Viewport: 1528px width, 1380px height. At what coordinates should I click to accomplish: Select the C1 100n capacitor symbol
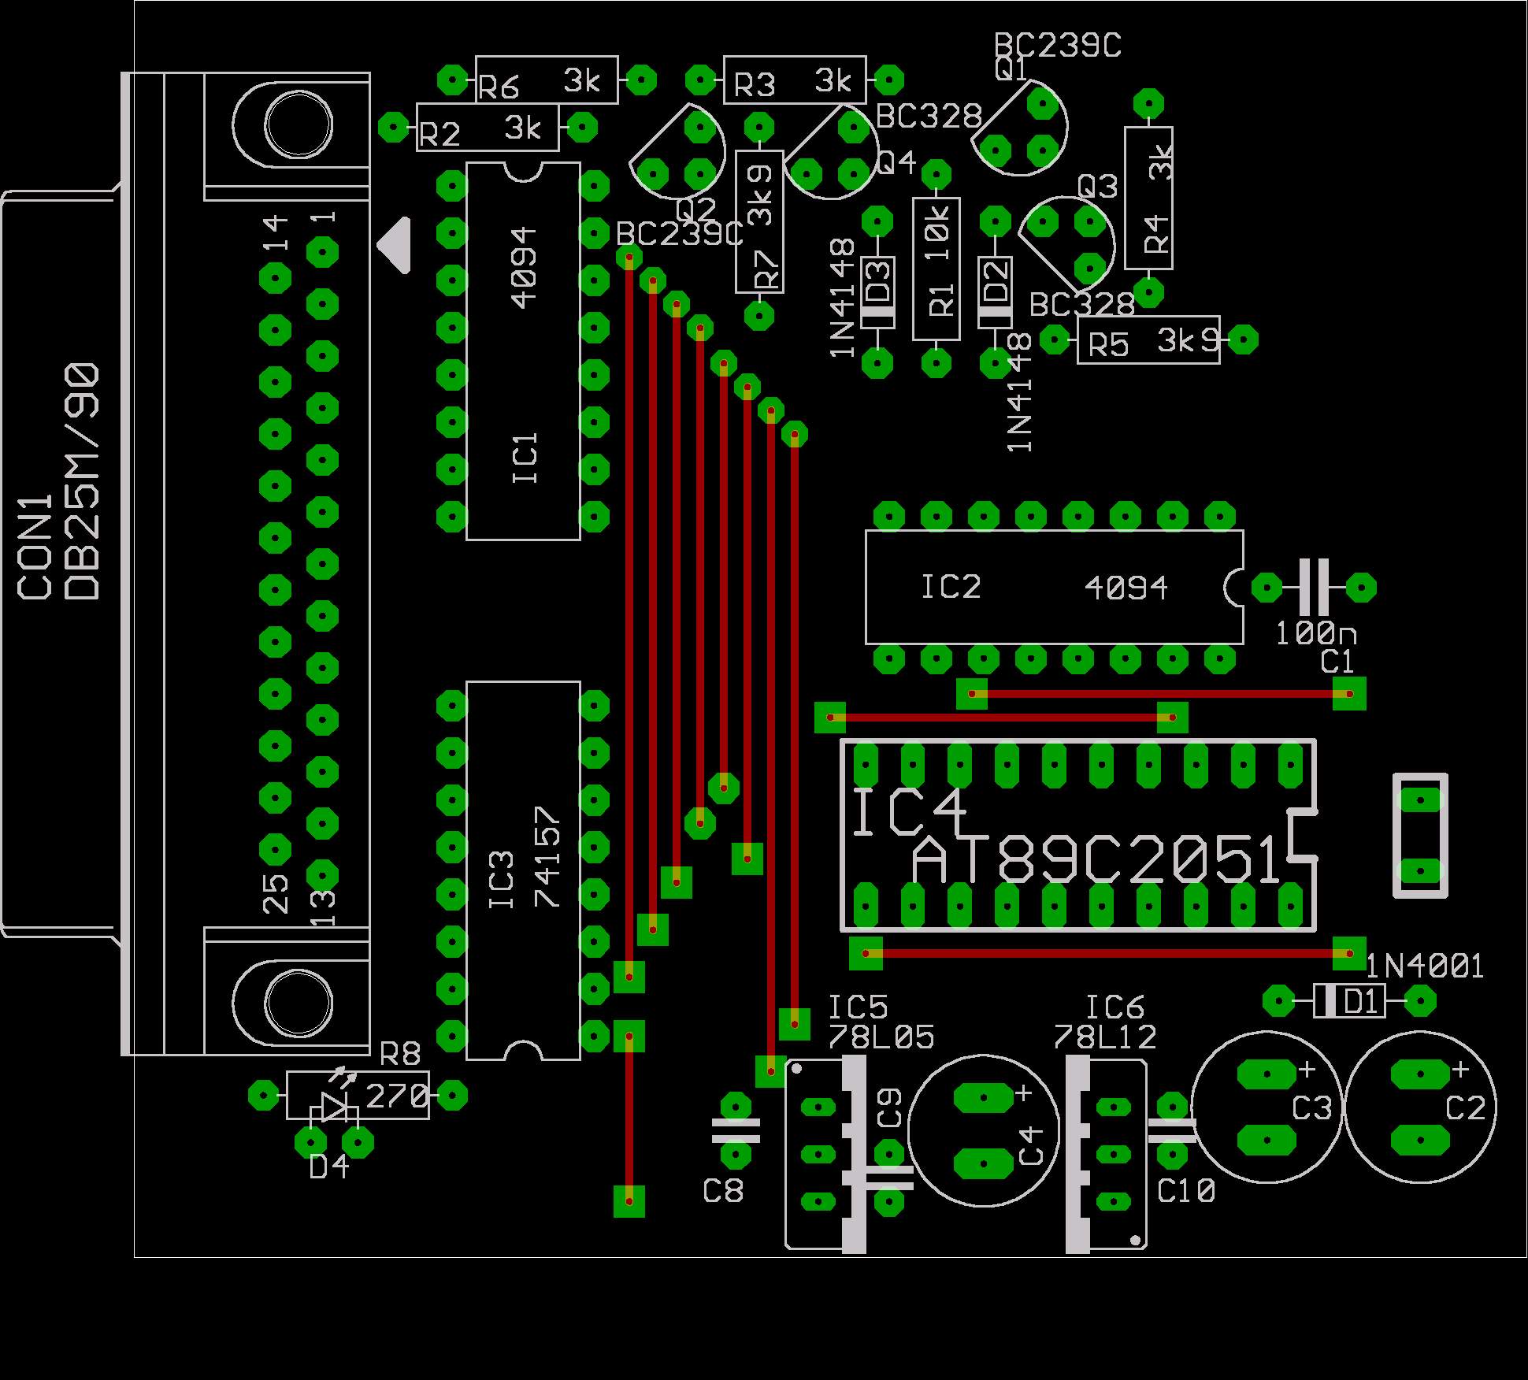point(1313,588)
